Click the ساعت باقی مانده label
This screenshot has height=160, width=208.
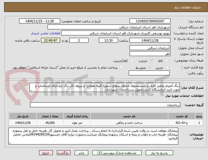click(27, 41)
